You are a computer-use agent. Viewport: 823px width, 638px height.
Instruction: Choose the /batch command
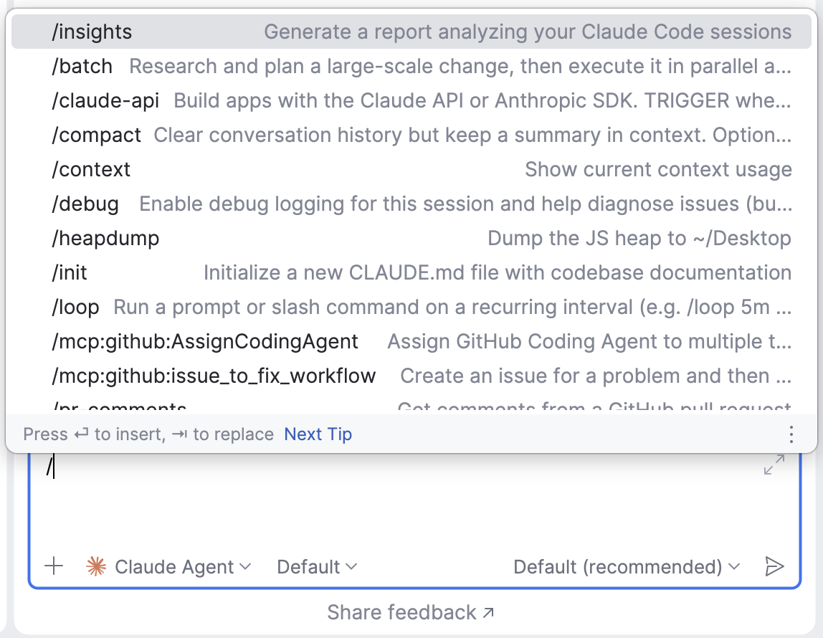[x=82, y=67]
